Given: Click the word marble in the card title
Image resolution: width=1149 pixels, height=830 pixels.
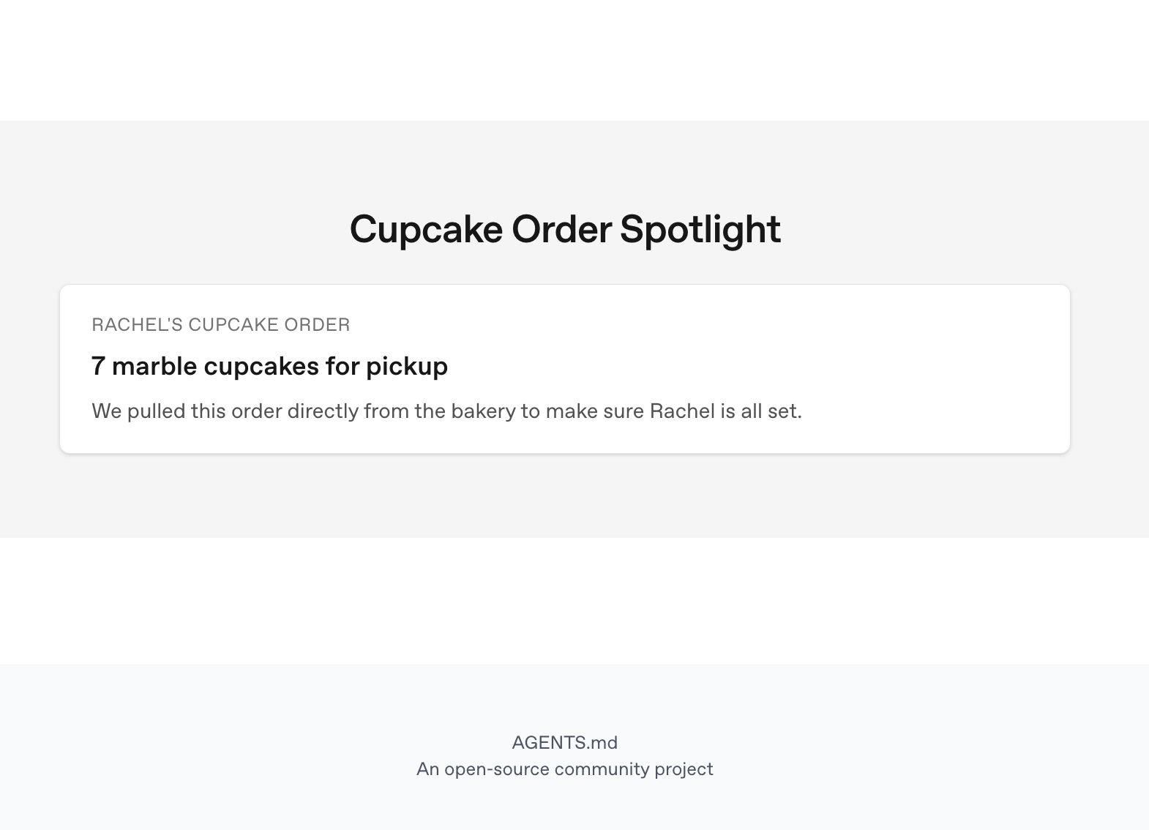Looking at the screenshot, I should (x=154, y=366).
